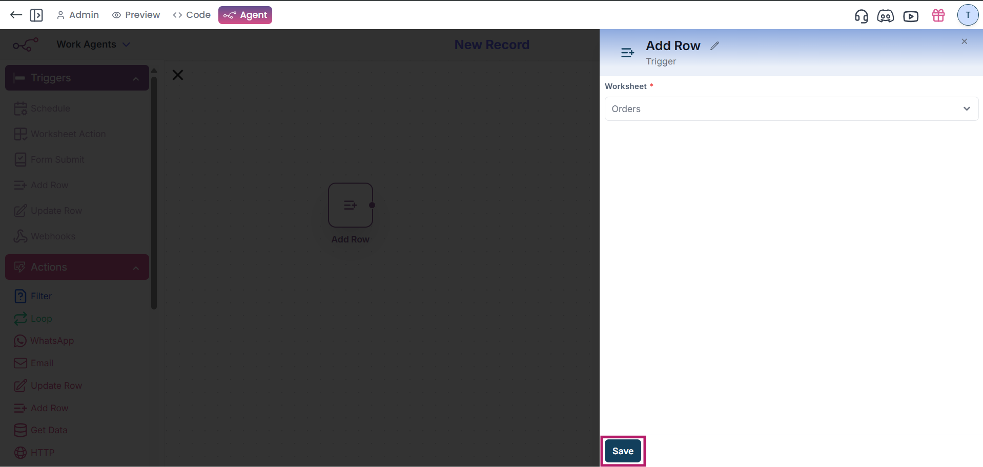Click the back arrow icon
Screen dimensions: 983x467
[x=16, y=15]
